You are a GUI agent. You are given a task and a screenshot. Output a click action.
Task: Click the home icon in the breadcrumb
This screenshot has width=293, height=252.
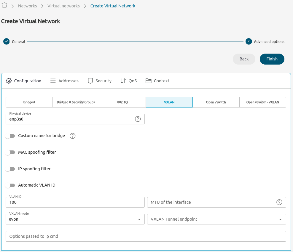4,6
